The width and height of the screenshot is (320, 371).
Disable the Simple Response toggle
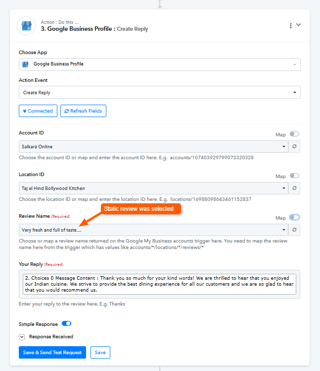[x=67, y=323]
